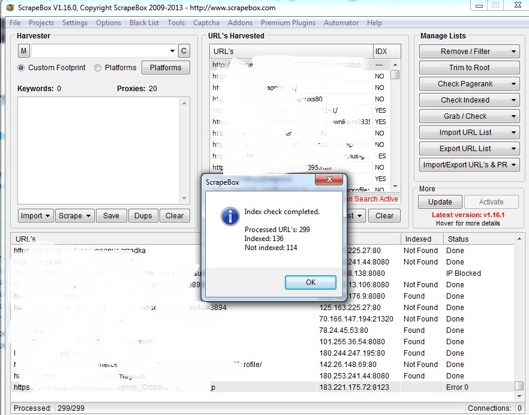The height and width of the screenshot is (415, 529).
Task: Open the Import URL List dropdown
Action: pos(469,133)
